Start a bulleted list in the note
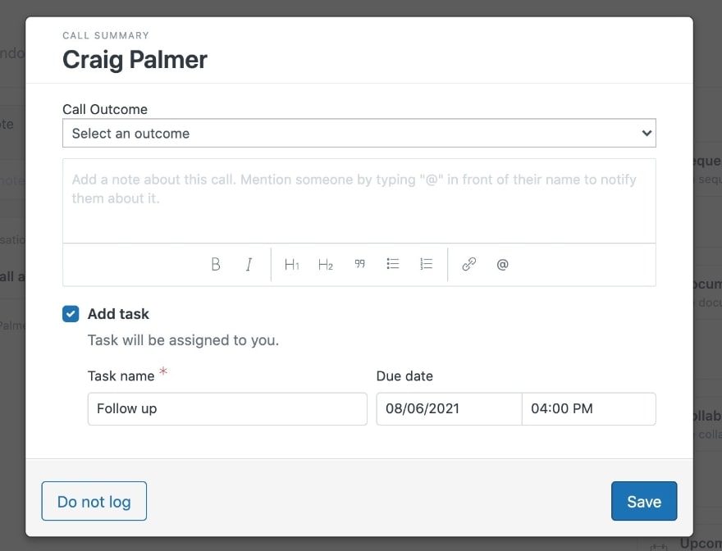 point(393,265)
